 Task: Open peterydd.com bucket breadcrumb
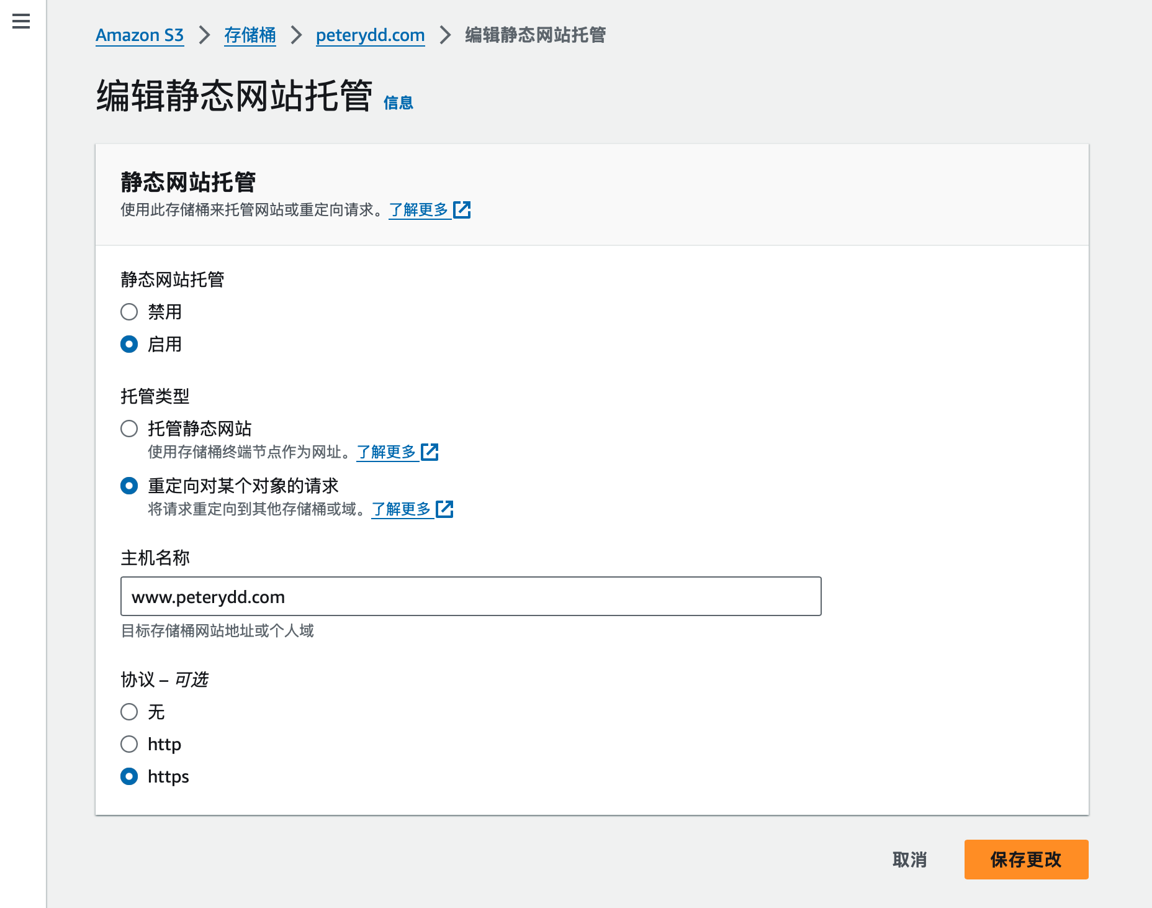(370, 35)
